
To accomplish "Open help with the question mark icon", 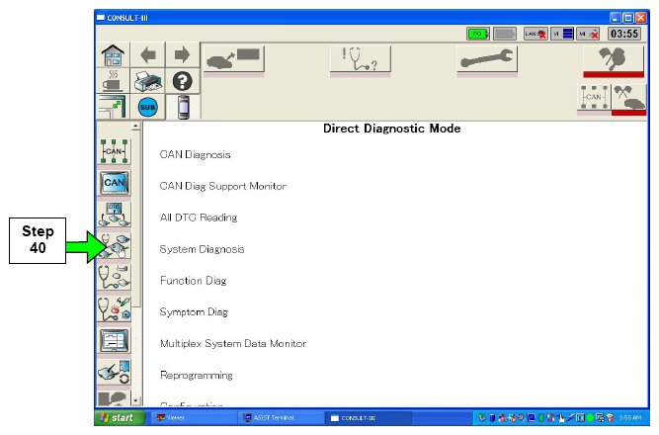I will tap(181, 82).
